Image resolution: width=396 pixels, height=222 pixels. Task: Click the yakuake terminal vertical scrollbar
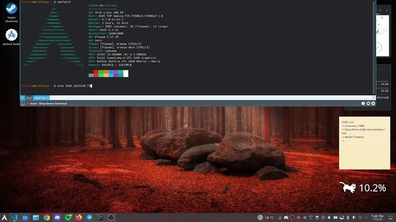[x=374, y=47]
